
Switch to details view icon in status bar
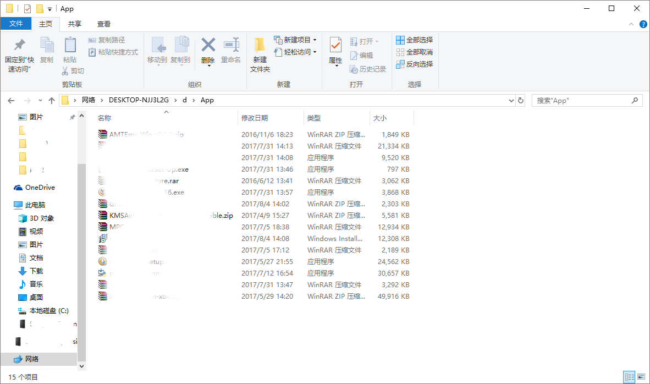click(x=629, y=377)
